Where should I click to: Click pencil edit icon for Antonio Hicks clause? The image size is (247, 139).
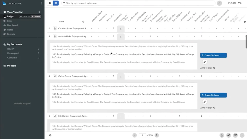tap(205, 62)
